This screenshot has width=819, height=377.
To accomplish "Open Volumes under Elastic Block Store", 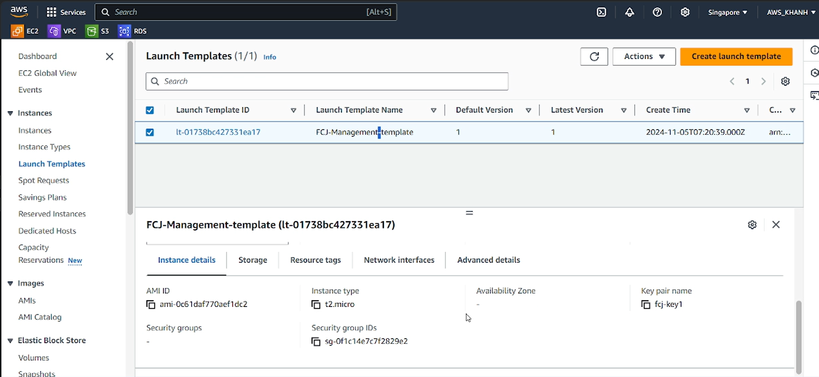I will click(34, 358).
